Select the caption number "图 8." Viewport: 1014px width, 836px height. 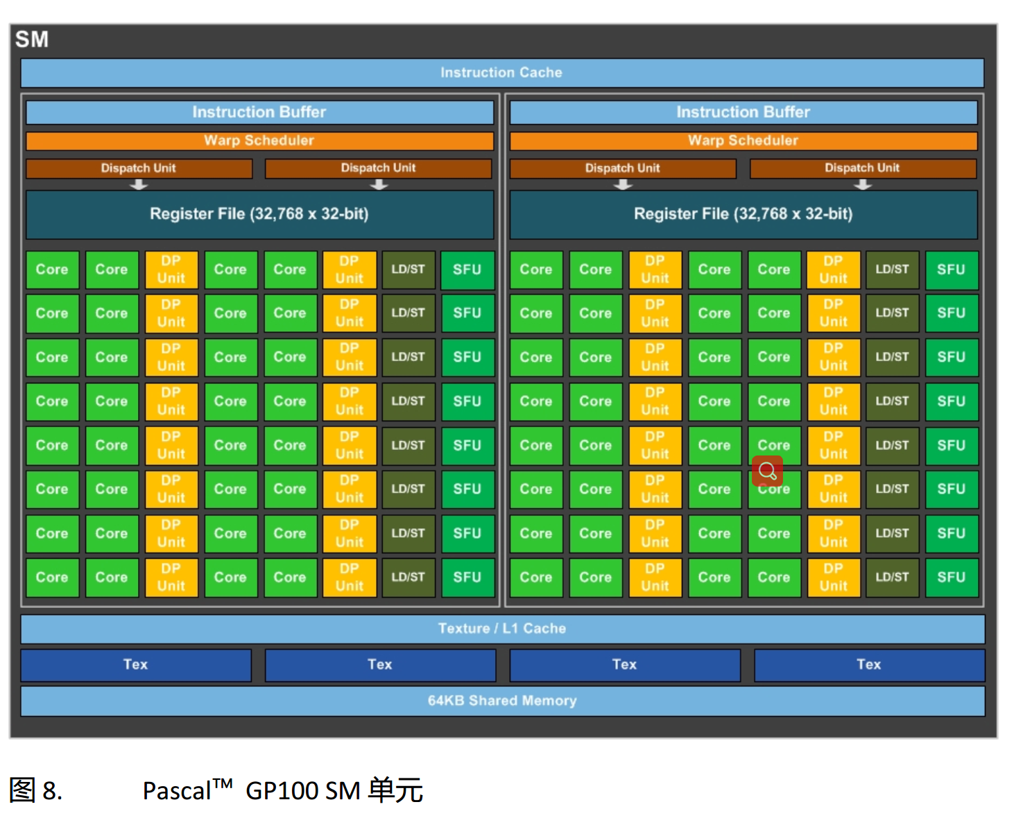(35, 790)
